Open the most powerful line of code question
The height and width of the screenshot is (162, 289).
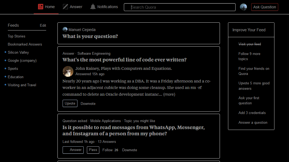click(124, 60)
